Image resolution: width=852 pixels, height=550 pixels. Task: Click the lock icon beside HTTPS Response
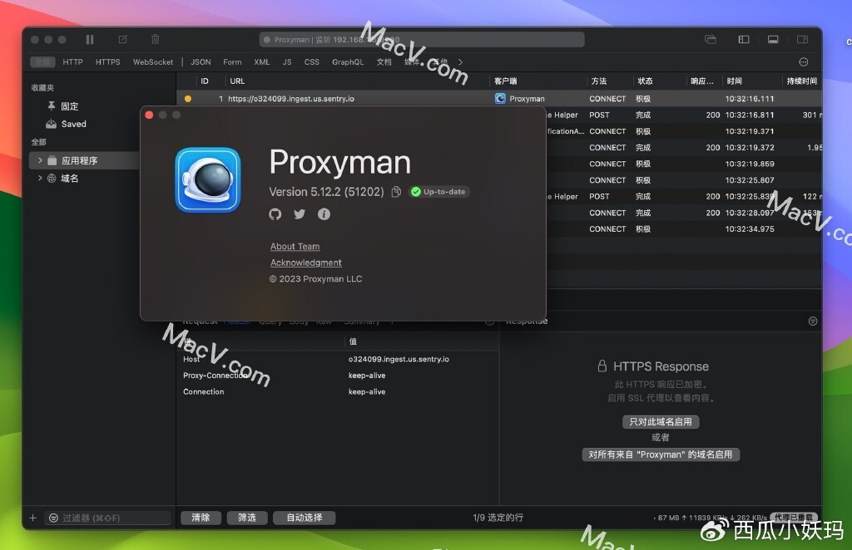(x=602, y=366)
